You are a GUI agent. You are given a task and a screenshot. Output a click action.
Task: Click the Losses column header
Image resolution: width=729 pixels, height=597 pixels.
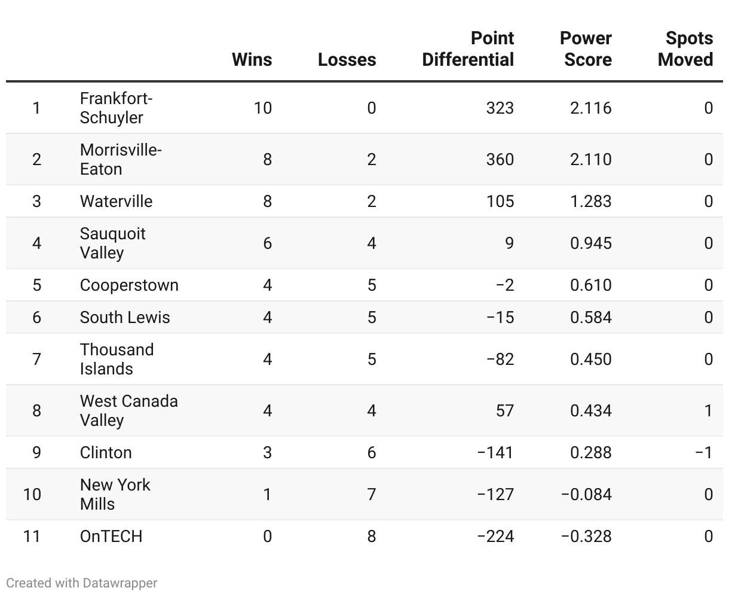[x=347, y=60]
